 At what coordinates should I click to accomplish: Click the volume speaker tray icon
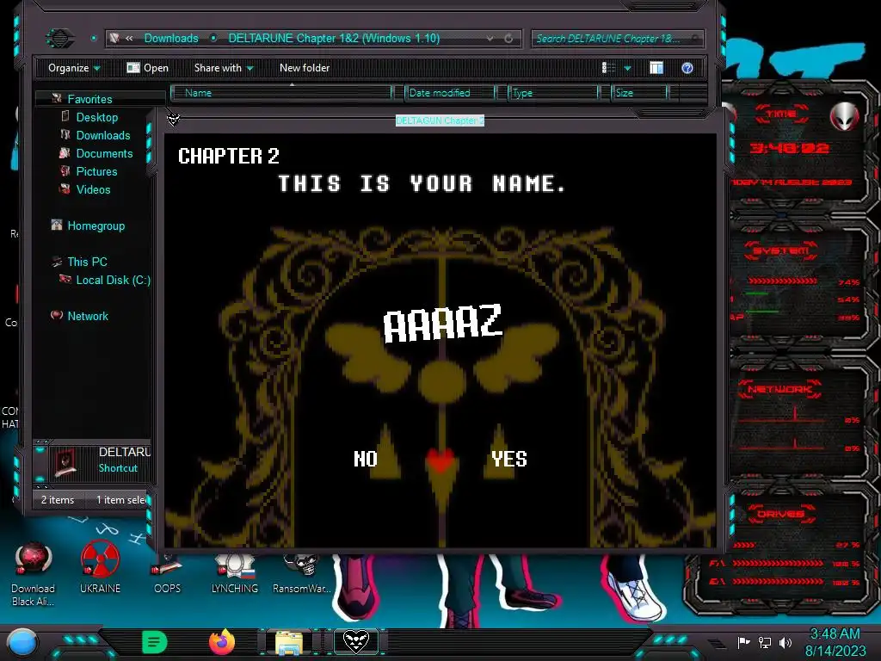(x=785, y=642)
